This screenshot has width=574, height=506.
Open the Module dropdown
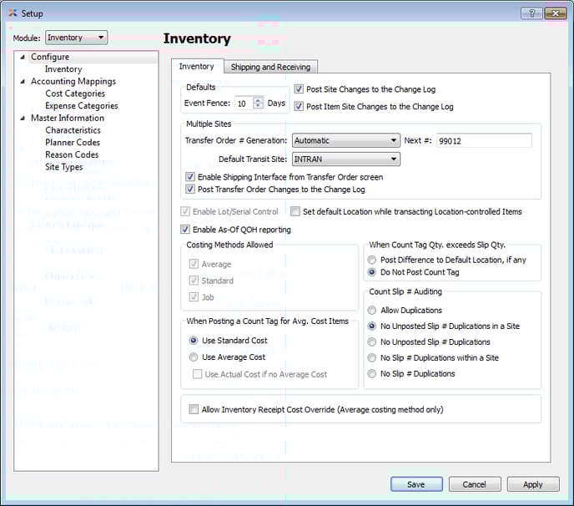(x=76, y=38)
